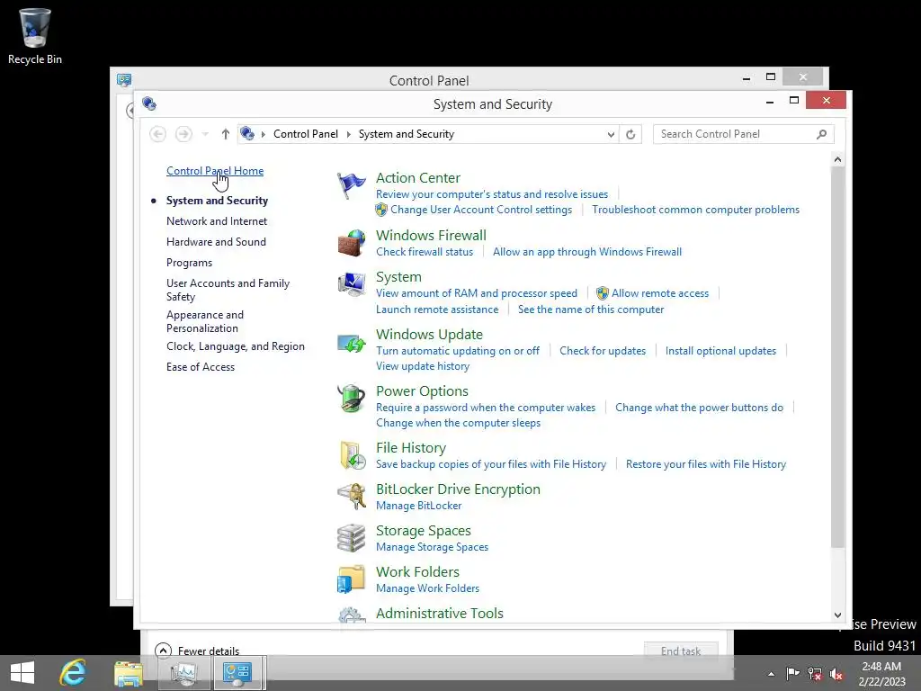Open the Windows Start button

point(22,673)
